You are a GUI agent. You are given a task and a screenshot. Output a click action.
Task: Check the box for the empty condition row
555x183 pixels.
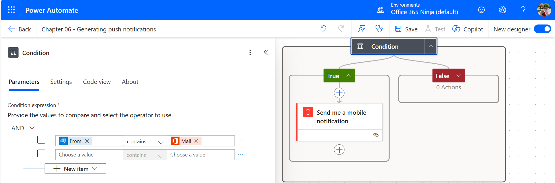coord(41,154)
